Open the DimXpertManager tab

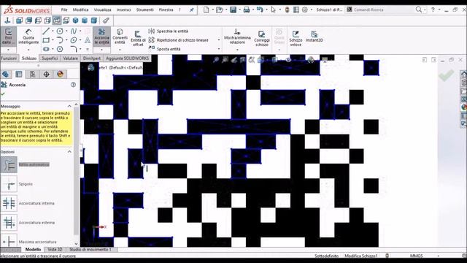pos(46,74)
